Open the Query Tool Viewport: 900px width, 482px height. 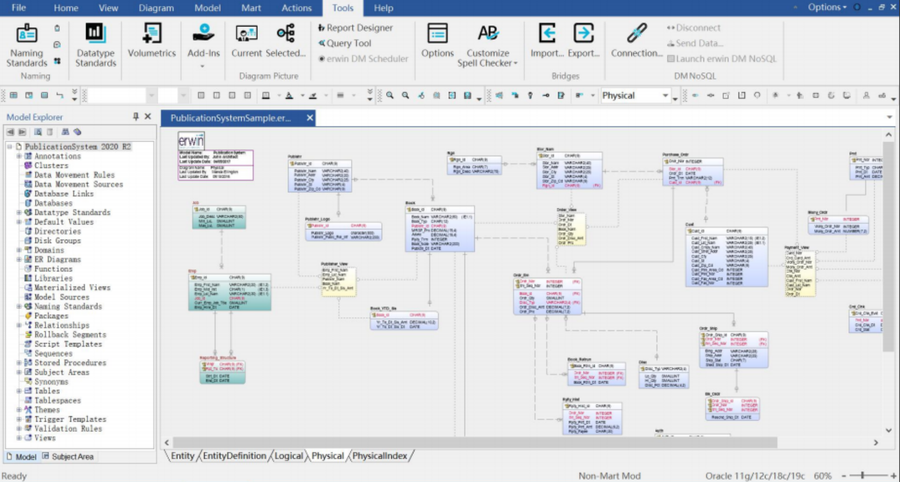click(x=344, y=43)
